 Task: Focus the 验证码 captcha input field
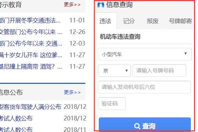coord(112,104)
